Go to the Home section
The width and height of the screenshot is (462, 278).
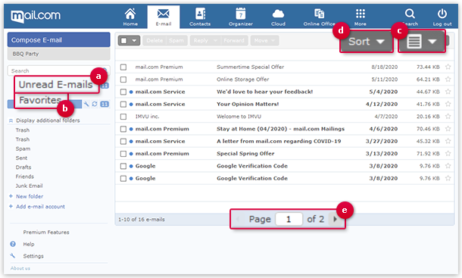(x=130, y=17)
